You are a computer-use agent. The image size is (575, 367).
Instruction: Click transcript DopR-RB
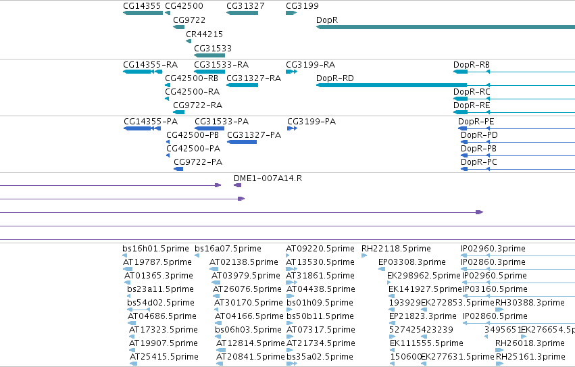point(514,72)
